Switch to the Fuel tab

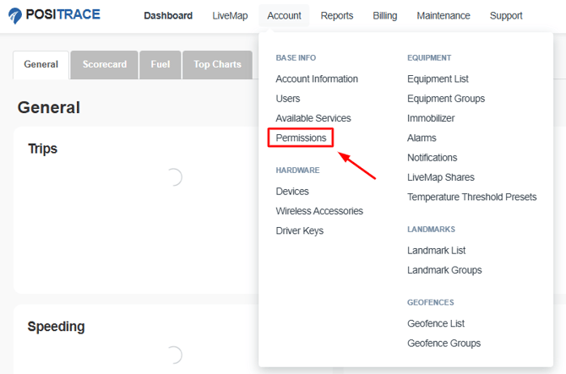click(x=161, y=64)
